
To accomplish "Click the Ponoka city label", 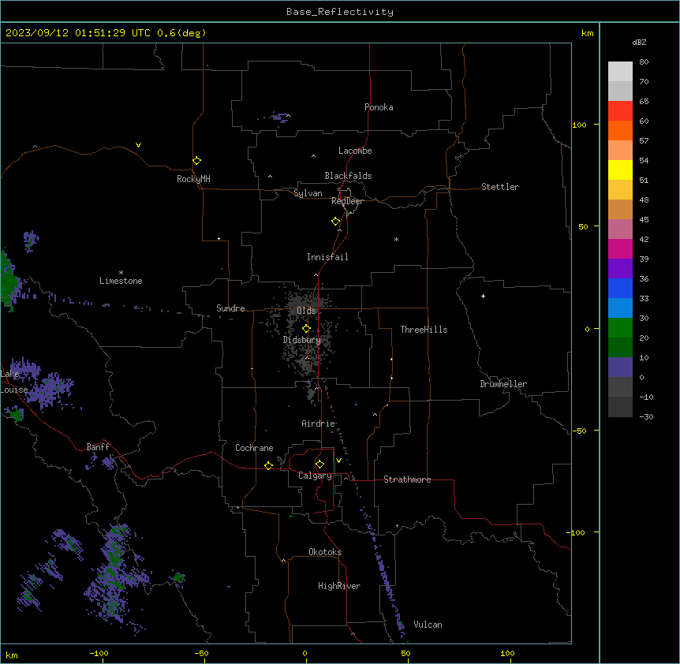I will (379, 107).
